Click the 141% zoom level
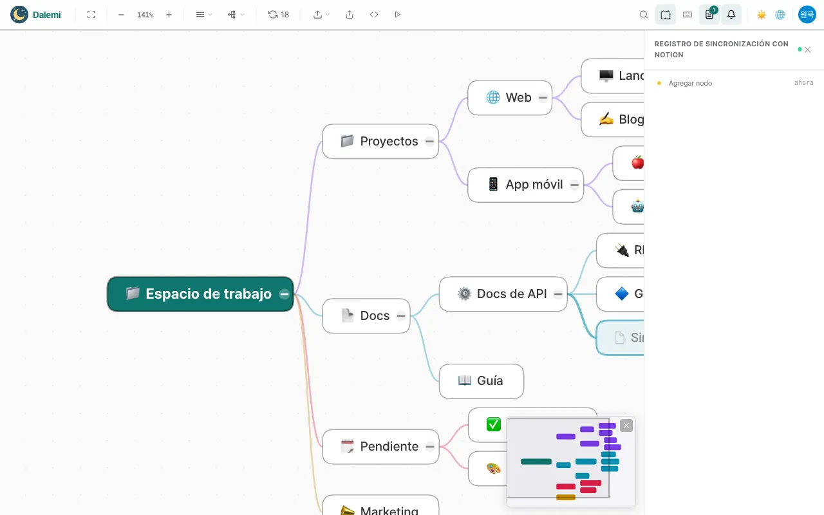 point(145,14)
